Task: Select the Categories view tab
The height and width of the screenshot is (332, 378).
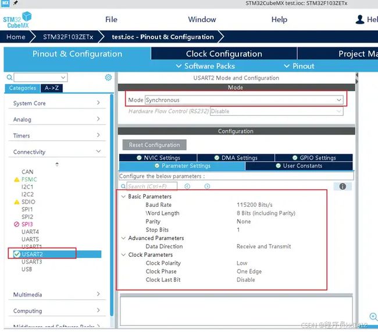Action: pos(23,88)
